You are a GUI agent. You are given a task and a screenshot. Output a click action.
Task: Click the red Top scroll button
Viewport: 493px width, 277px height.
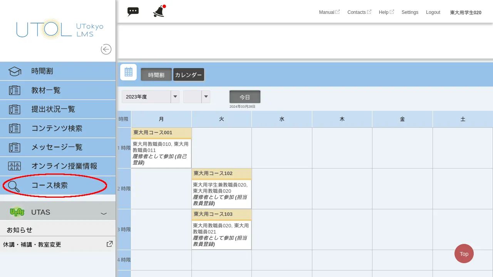tap(464, 254)
